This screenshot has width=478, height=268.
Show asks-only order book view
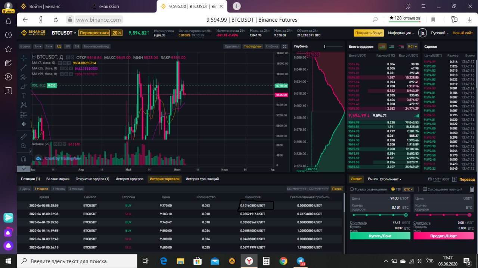(x=402, y=47)
